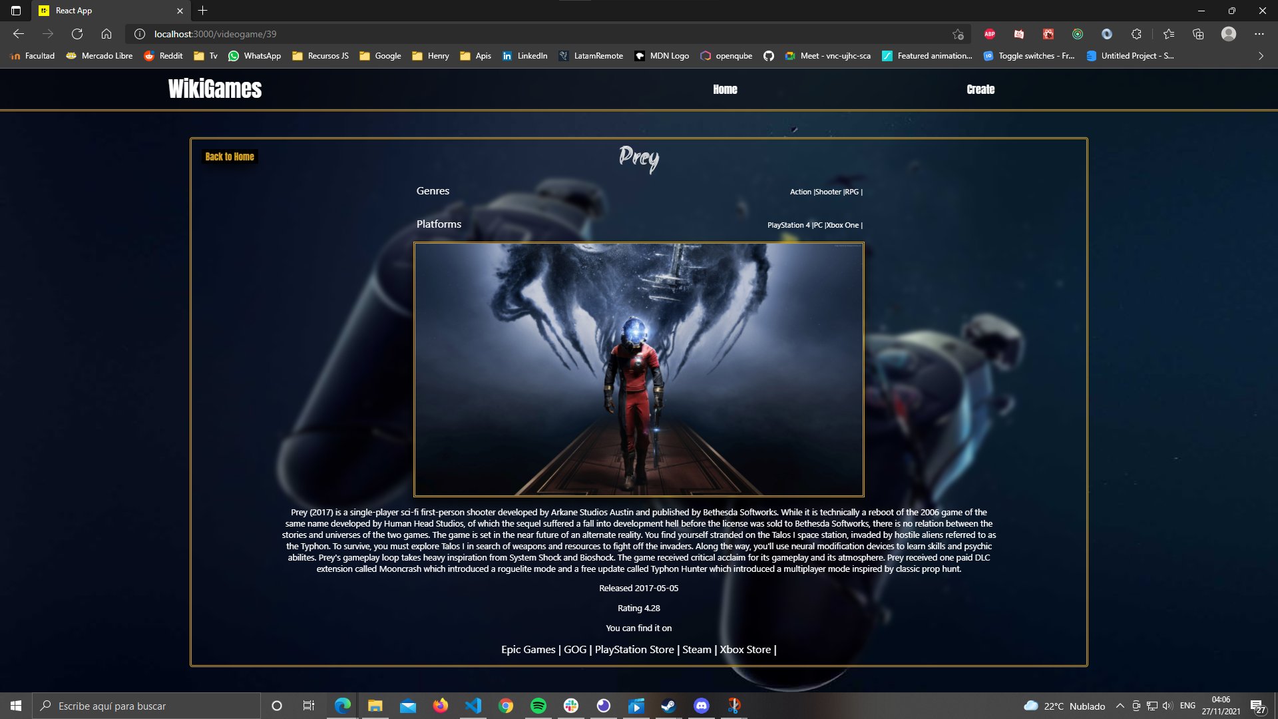This screenshot has height=719, width=1278.
Task: Click the browser home icon
Action: click(x=106, y=34)
